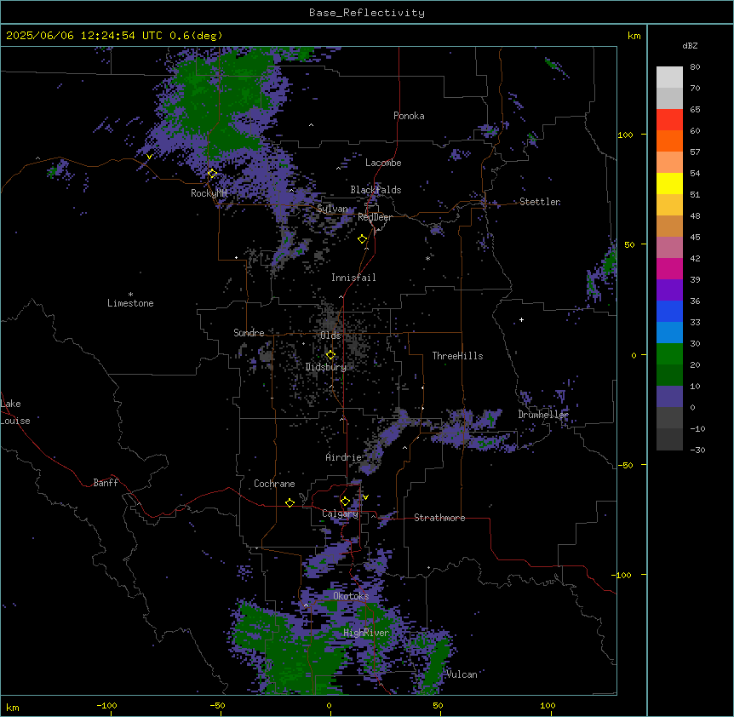
Task: Click the Lake Louise label
Action: point(15,412)
